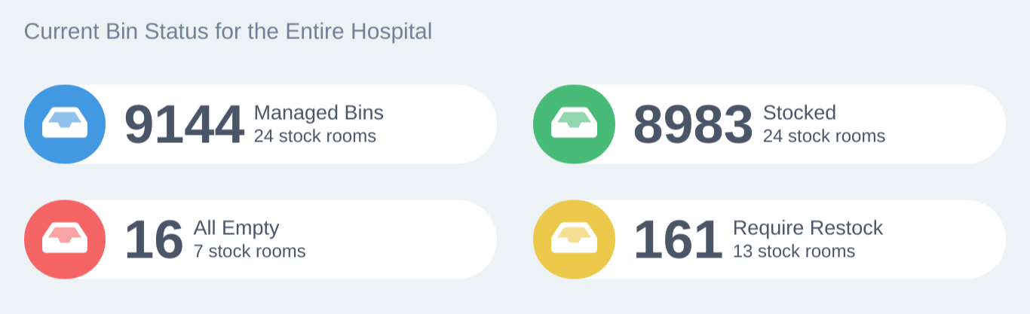This screenshot has height=314, width=1030.
Task: Open the Require Restock status card
Action: pyautogui.click(x=769, y=239)
